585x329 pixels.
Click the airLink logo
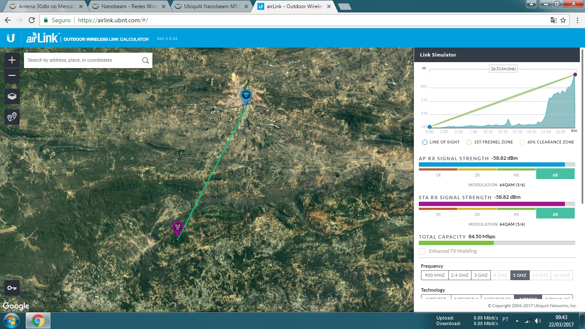point(43,38)
